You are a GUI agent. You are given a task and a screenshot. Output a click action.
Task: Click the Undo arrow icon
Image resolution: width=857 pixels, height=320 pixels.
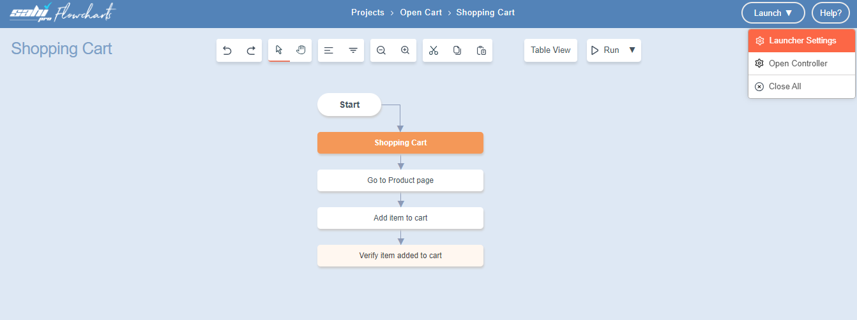pyautogui.click(x=227, y=50)
